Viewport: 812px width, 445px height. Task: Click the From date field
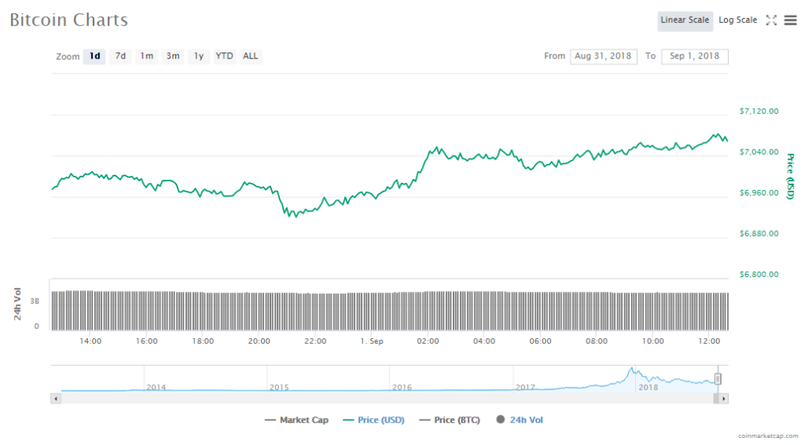pos(603,56)
